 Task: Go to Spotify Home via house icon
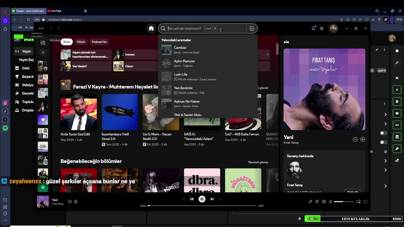pos(151,28)
